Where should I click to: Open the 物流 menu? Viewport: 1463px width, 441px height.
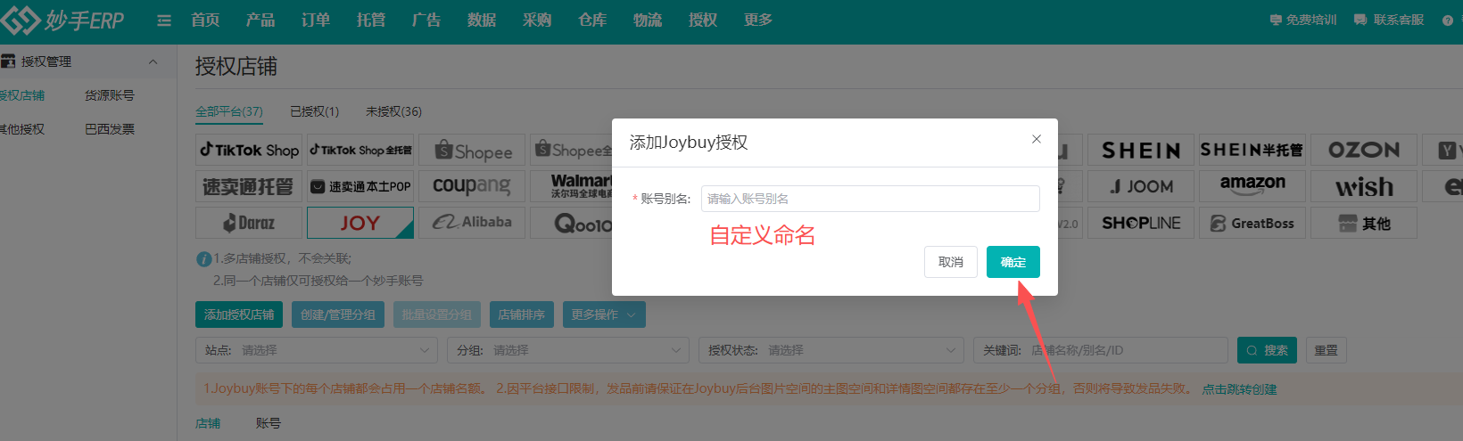click(648, 20)
